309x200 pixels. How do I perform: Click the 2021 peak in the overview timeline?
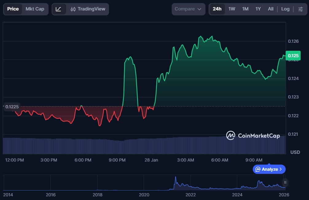pos(175,178)
